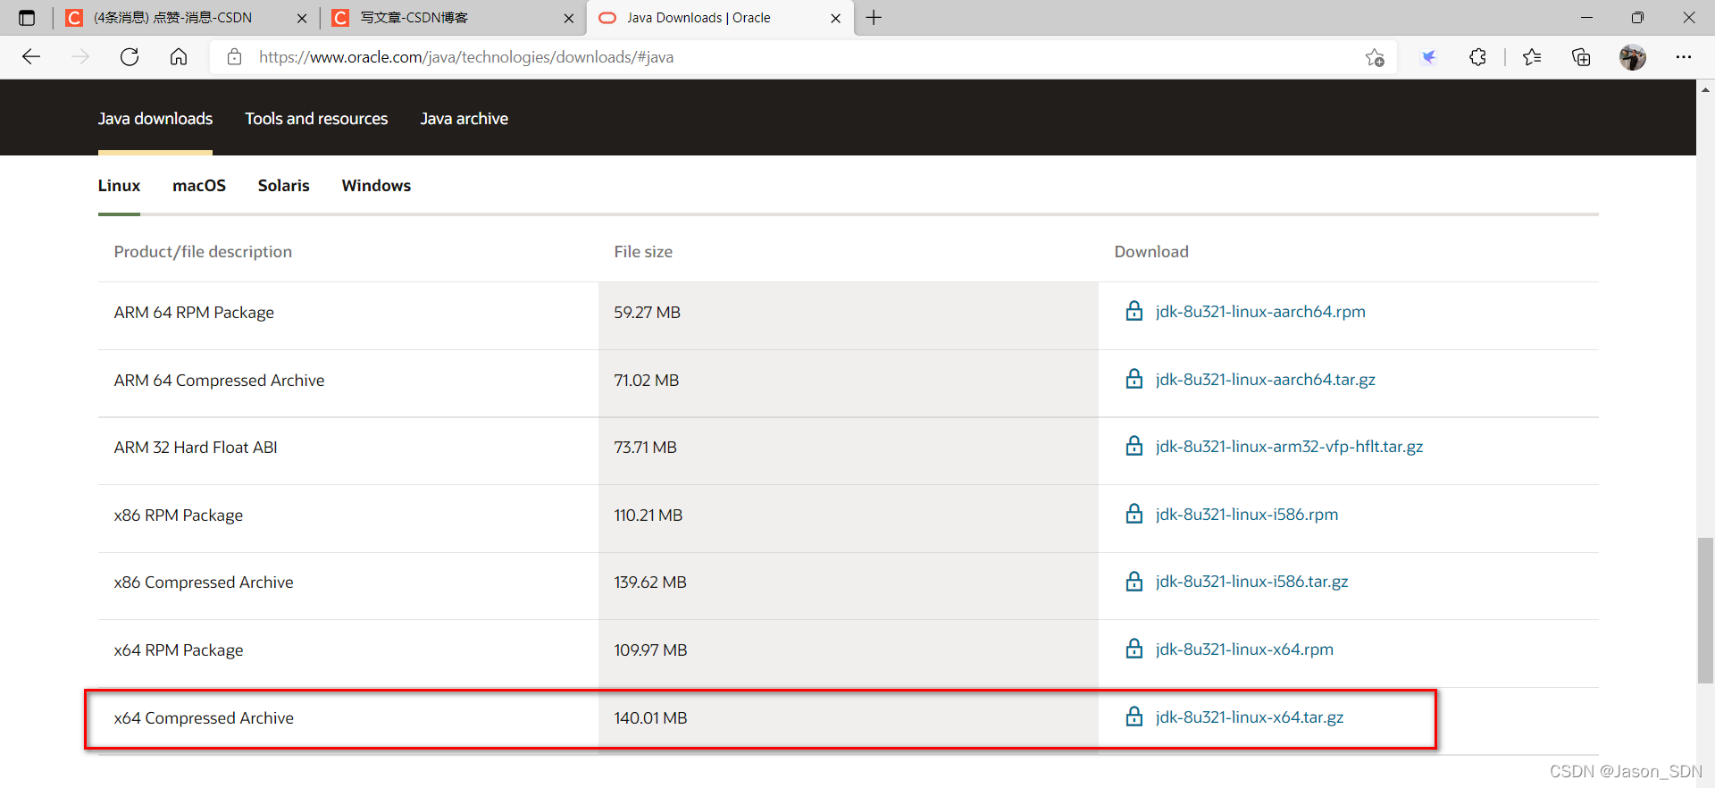Download jdk-8u321-linux-arm32-vfp-hflt.tar.gz
Image resolution: width=1715 pixels, height=788 pixels.
(1289, 447)
